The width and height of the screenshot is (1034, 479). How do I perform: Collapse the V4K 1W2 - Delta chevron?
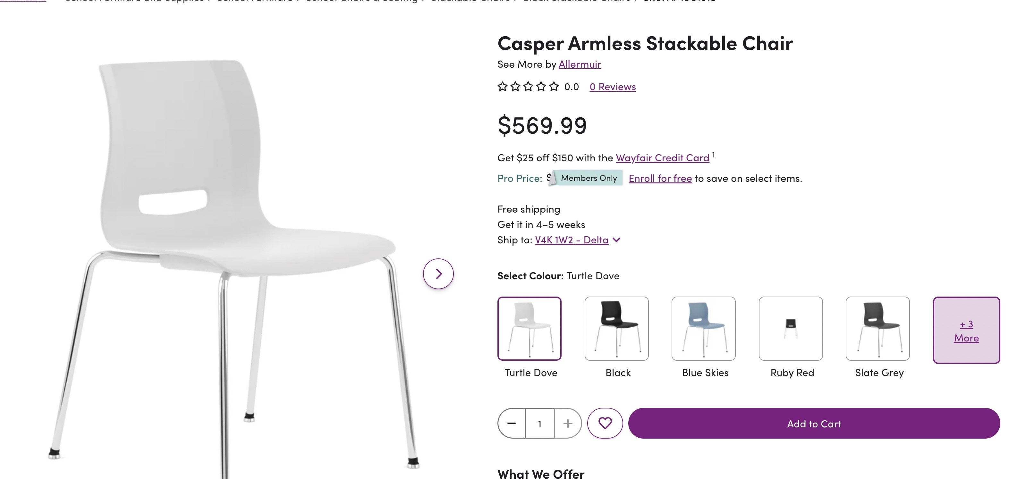(617, 239)
